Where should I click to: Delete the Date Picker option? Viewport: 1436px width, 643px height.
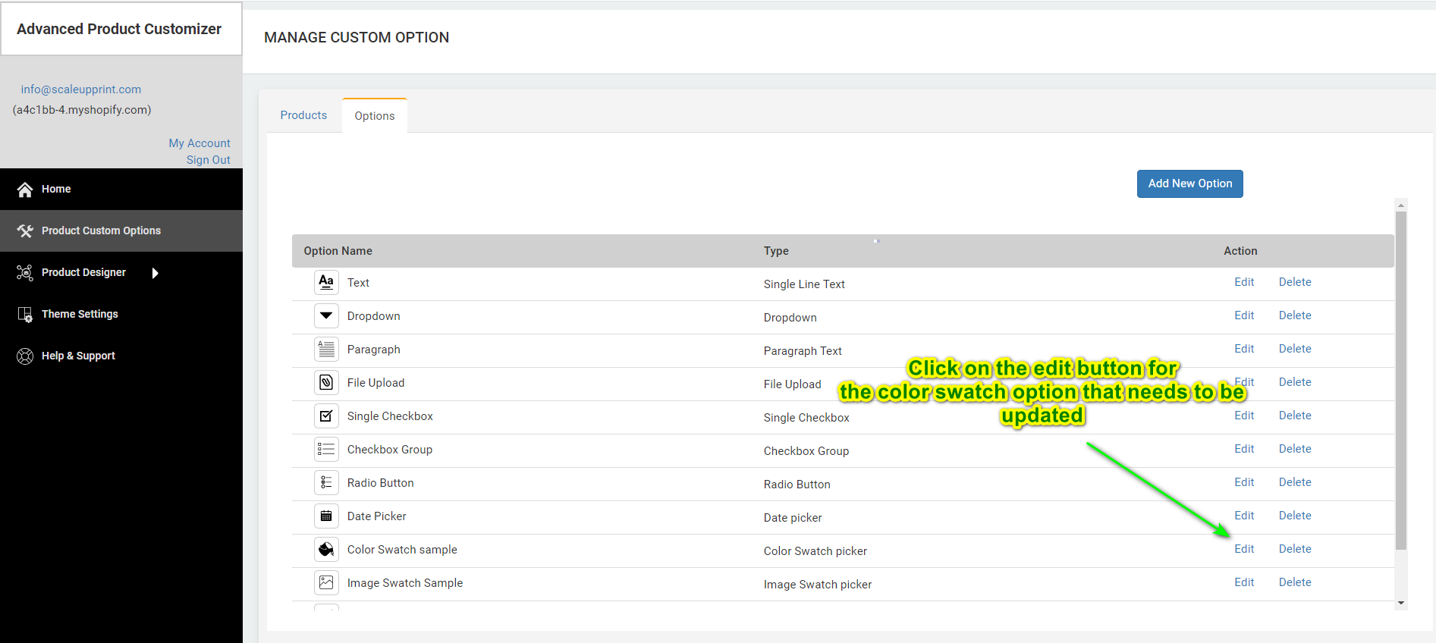[1295, 516]
